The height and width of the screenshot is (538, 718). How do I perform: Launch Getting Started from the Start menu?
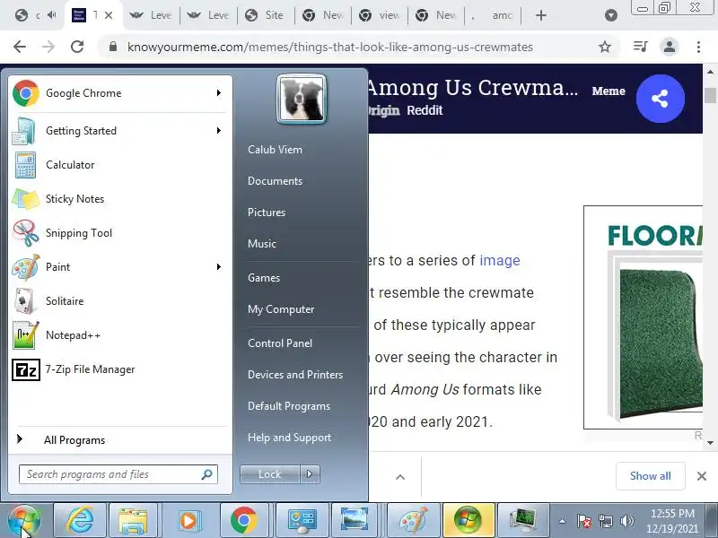120,131
